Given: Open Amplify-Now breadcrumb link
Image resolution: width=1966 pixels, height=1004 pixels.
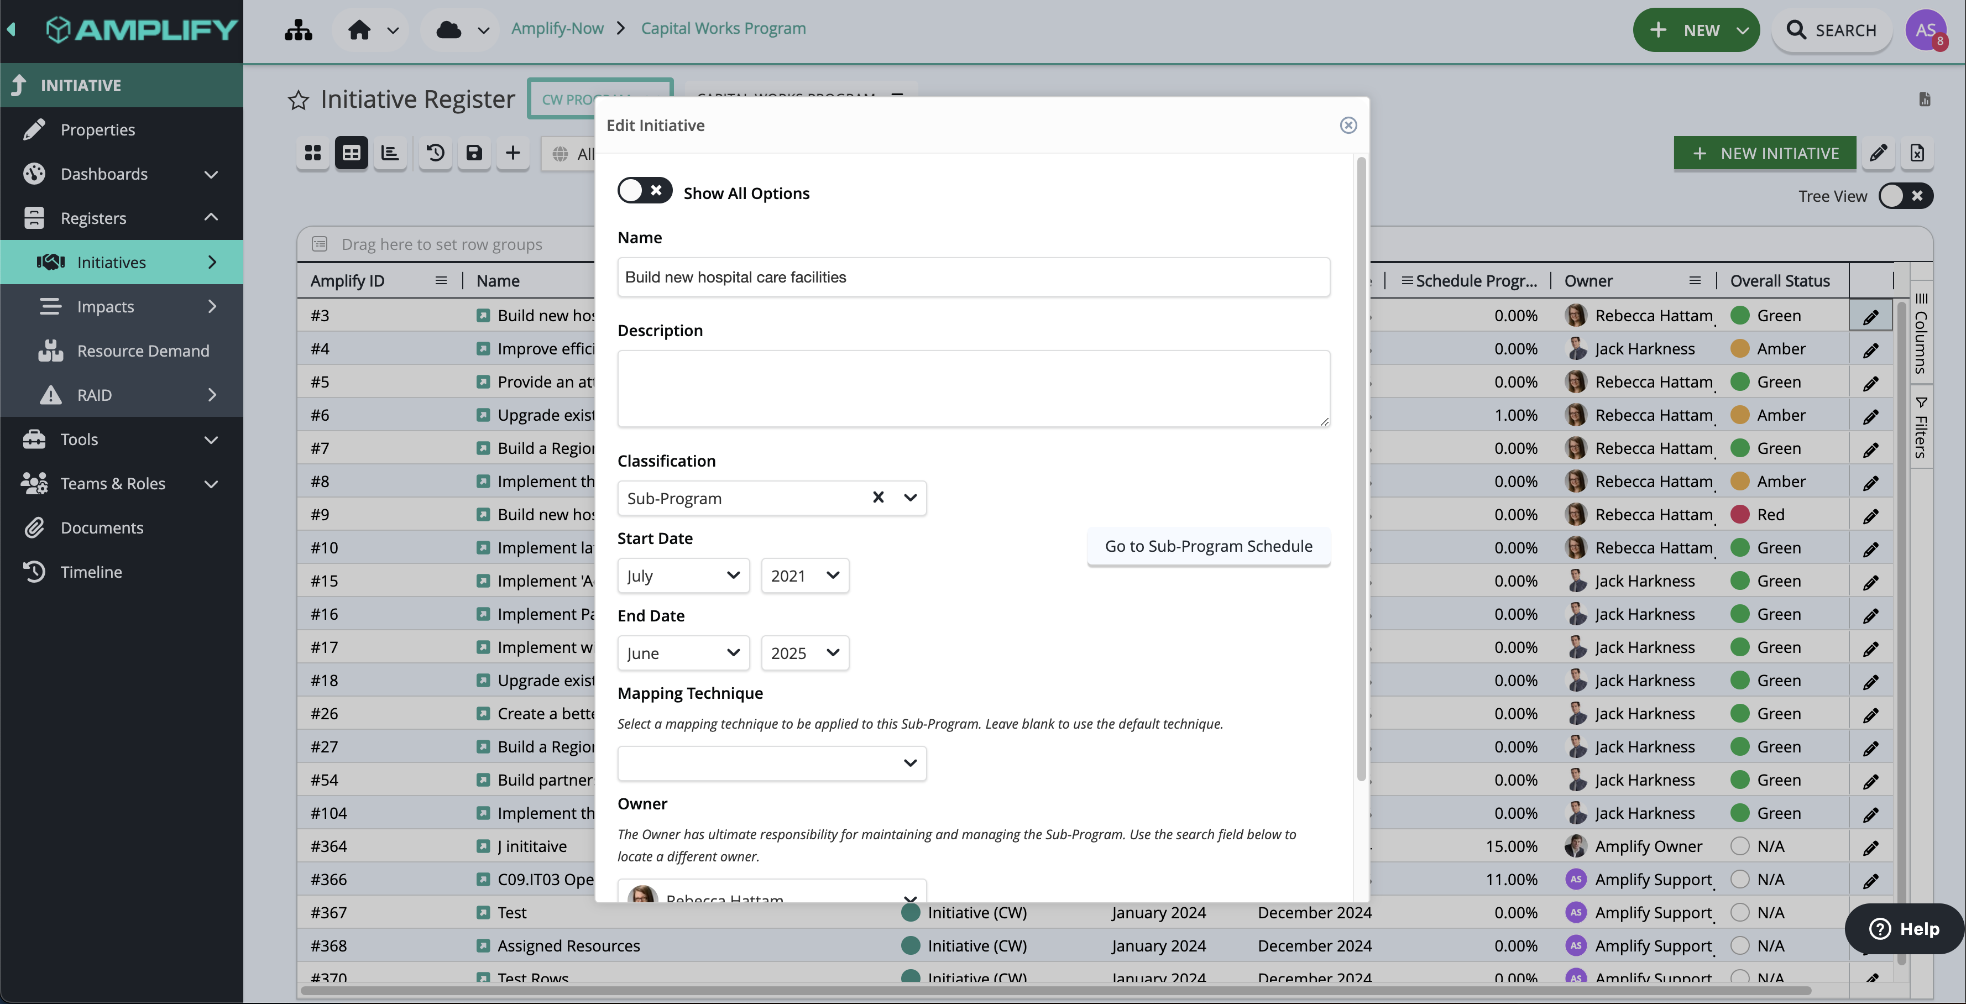Looking at the screenshot, I should click(x=557, y=28).
